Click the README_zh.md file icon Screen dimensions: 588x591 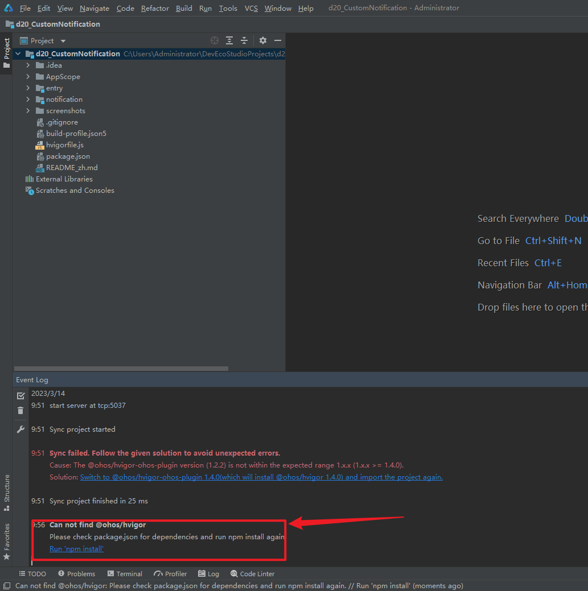point(40,168)
